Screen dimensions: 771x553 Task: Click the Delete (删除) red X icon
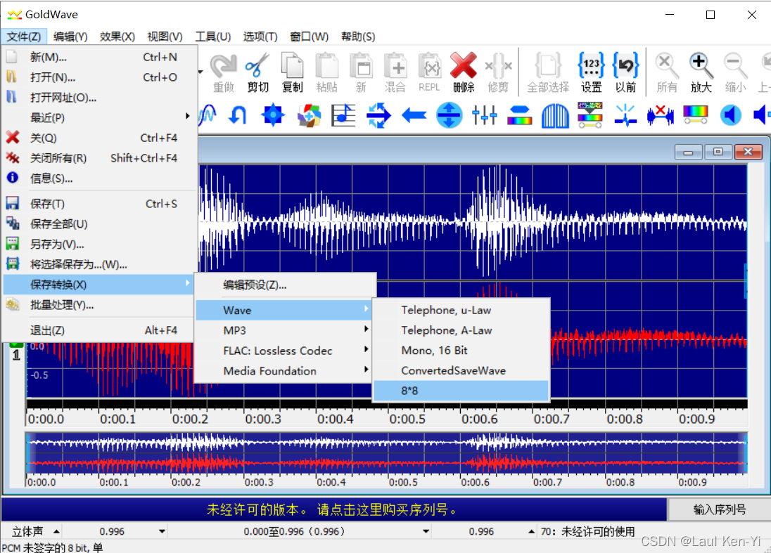(464, 72)
